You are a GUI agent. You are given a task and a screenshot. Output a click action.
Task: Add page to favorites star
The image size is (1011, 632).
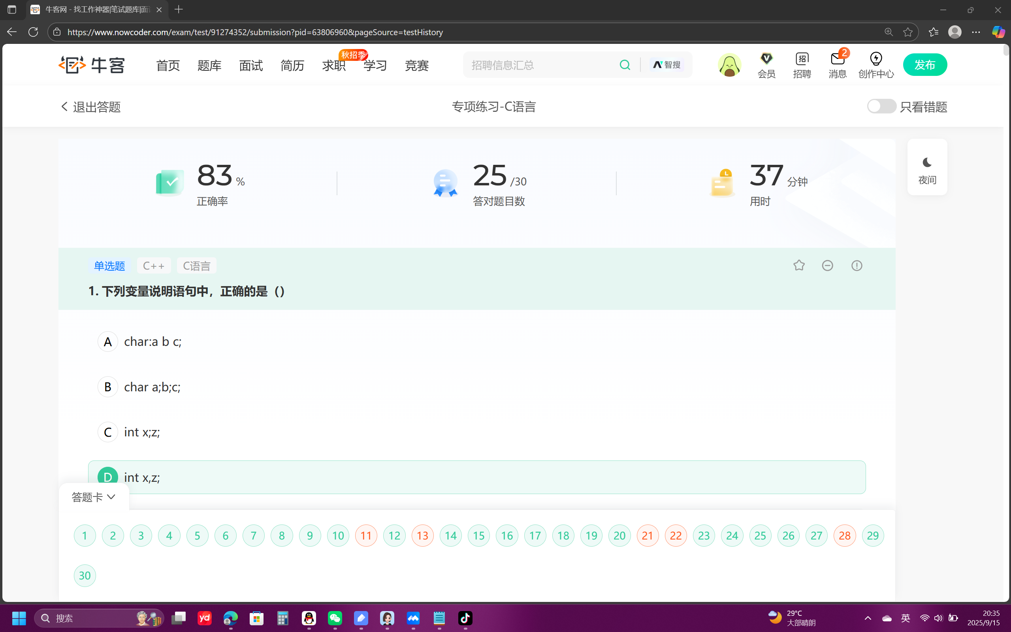coord(907,32)
